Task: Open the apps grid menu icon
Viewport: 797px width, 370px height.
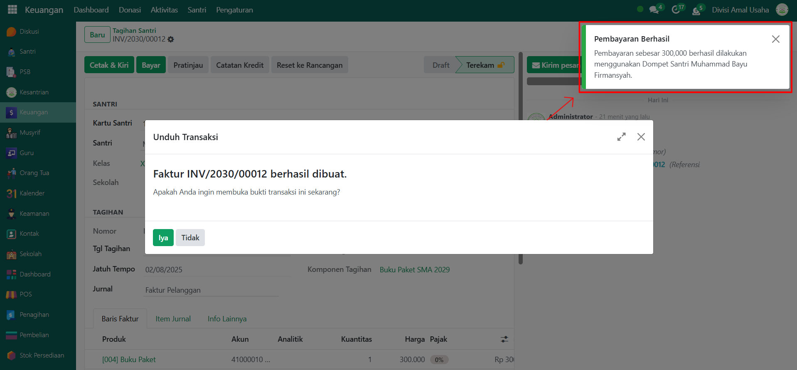Action: [x=12, y=10]
